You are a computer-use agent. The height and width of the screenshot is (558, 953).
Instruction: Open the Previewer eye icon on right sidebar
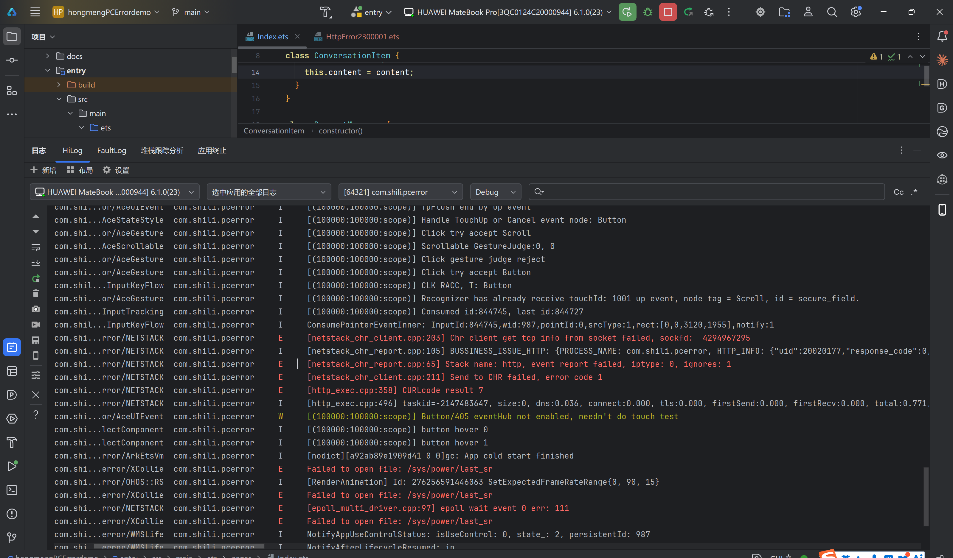(x=942, y=155)
